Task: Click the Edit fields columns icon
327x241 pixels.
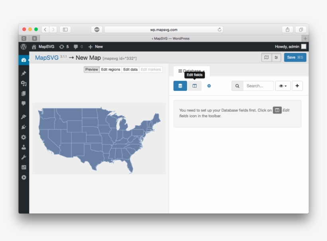Action: [195, 86]
